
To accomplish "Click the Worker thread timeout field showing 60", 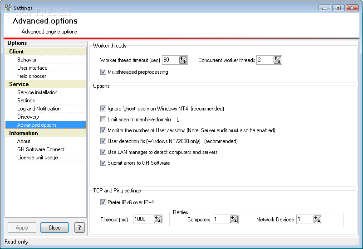I will [171, 60].
